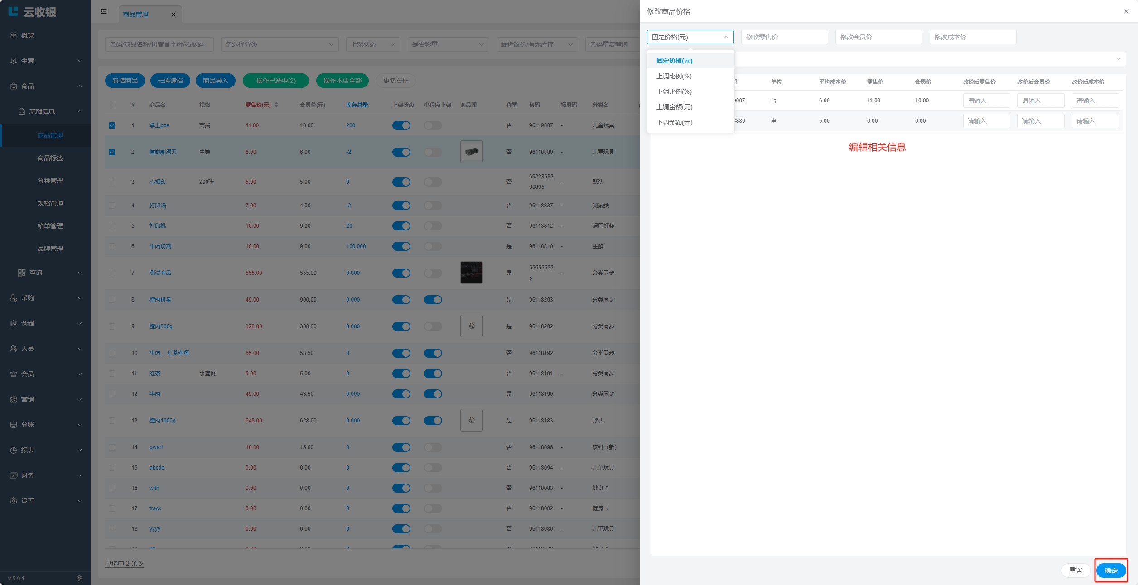1138x585 pixels.
Task: Click the 修改零售价 input field
Action: pyautogui.click(x=784, y=37)
